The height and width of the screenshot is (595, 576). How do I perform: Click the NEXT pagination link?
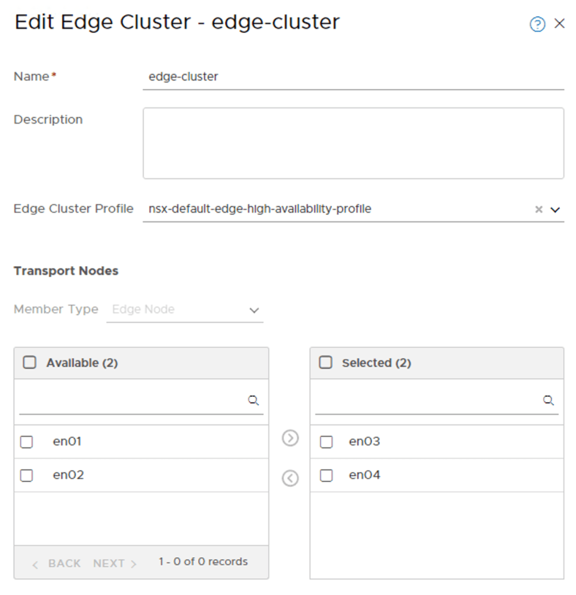click(111, 563)
